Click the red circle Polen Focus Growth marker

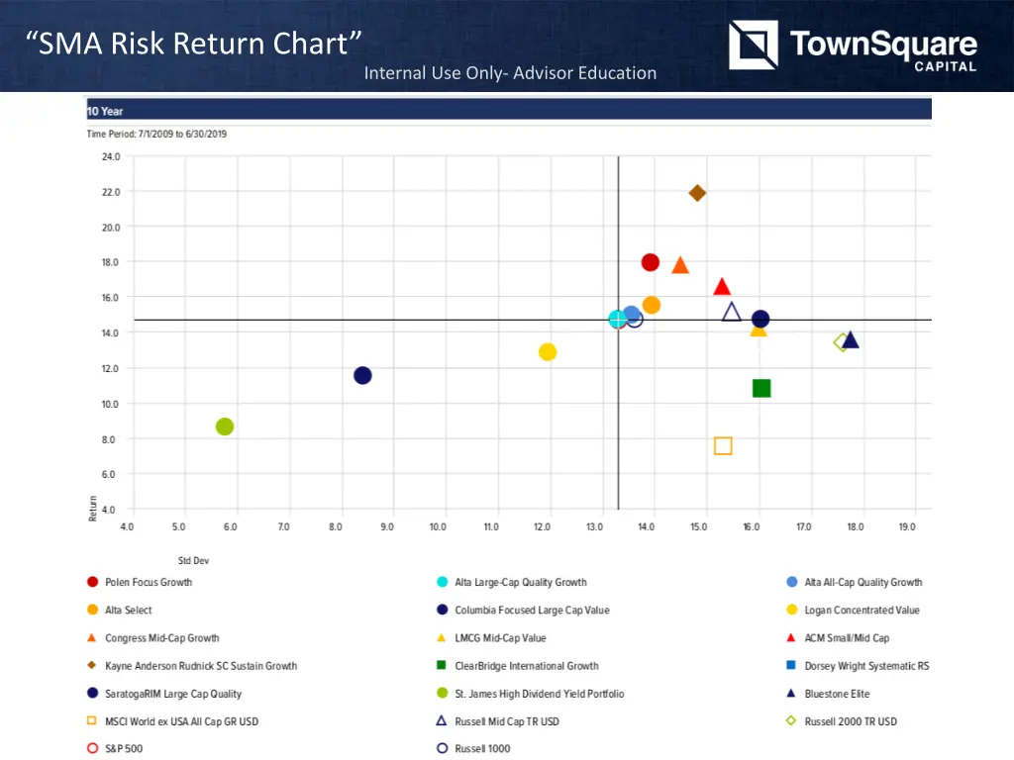(651, 262)
